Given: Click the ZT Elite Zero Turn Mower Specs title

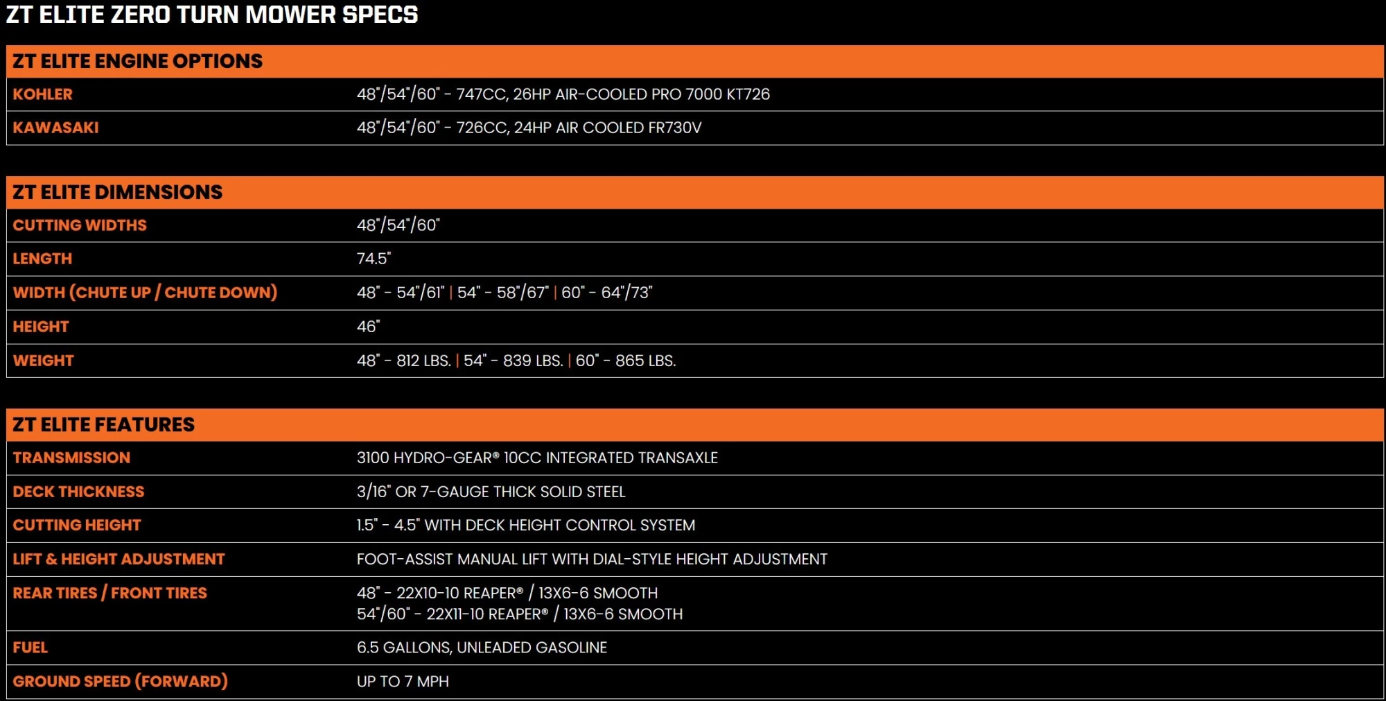Looking at the screenshot, I should point(212,15).
